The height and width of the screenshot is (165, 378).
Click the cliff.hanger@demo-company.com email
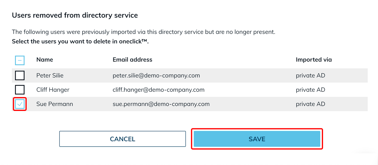159,90
